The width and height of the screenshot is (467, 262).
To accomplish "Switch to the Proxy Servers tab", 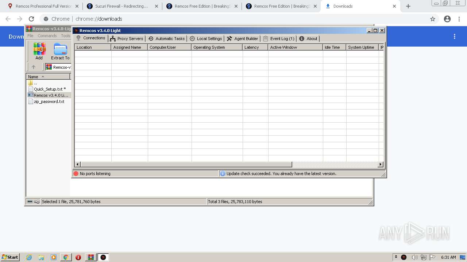I will click(x=127, y=39).
